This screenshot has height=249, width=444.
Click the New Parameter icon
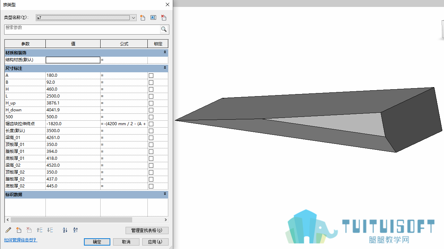pos(19,230)
